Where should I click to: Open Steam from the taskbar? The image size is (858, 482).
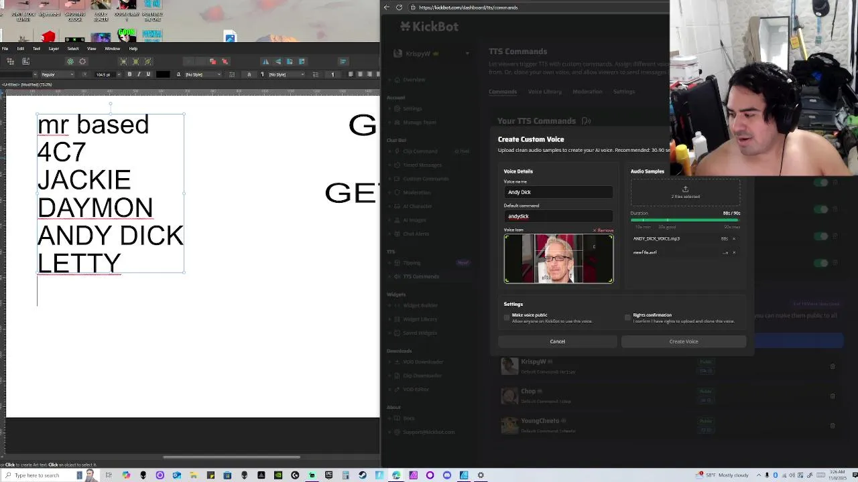tap(363, 475)
